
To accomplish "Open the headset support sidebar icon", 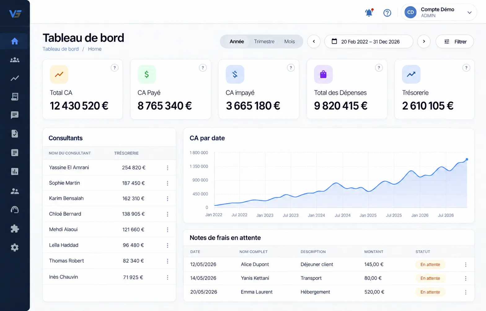I will (x=15, y=210).
